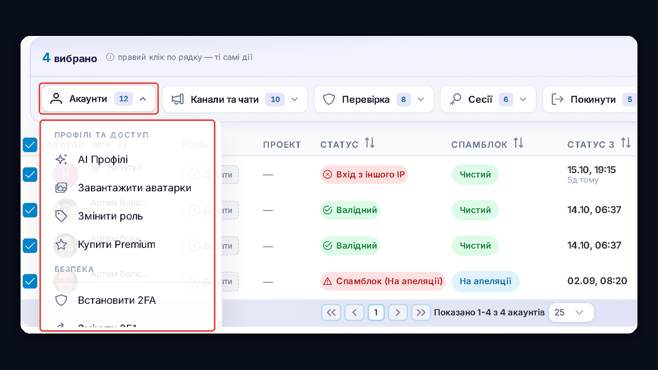Open the page size dropdown showing 25
Screen dimensions: 658x370
click(x=571, y=312)
